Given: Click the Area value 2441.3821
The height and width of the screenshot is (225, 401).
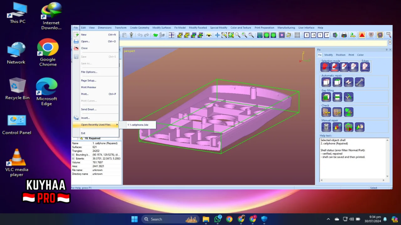Looking at the screenshot, I should pos(98,166).
